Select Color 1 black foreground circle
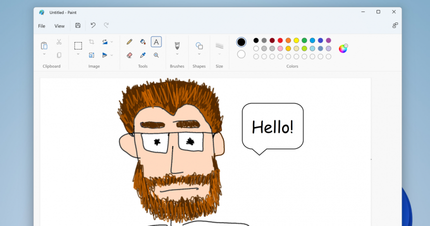 coord(241,42)
